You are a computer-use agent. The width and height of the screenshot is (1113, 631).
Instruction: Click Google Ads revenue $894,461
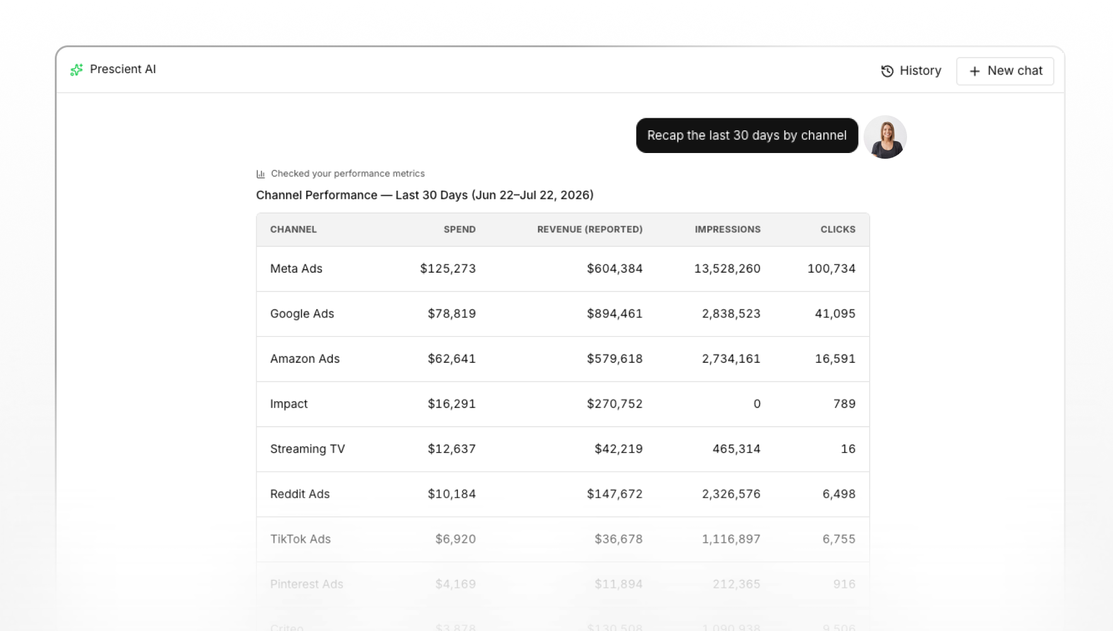coord(615,314)
